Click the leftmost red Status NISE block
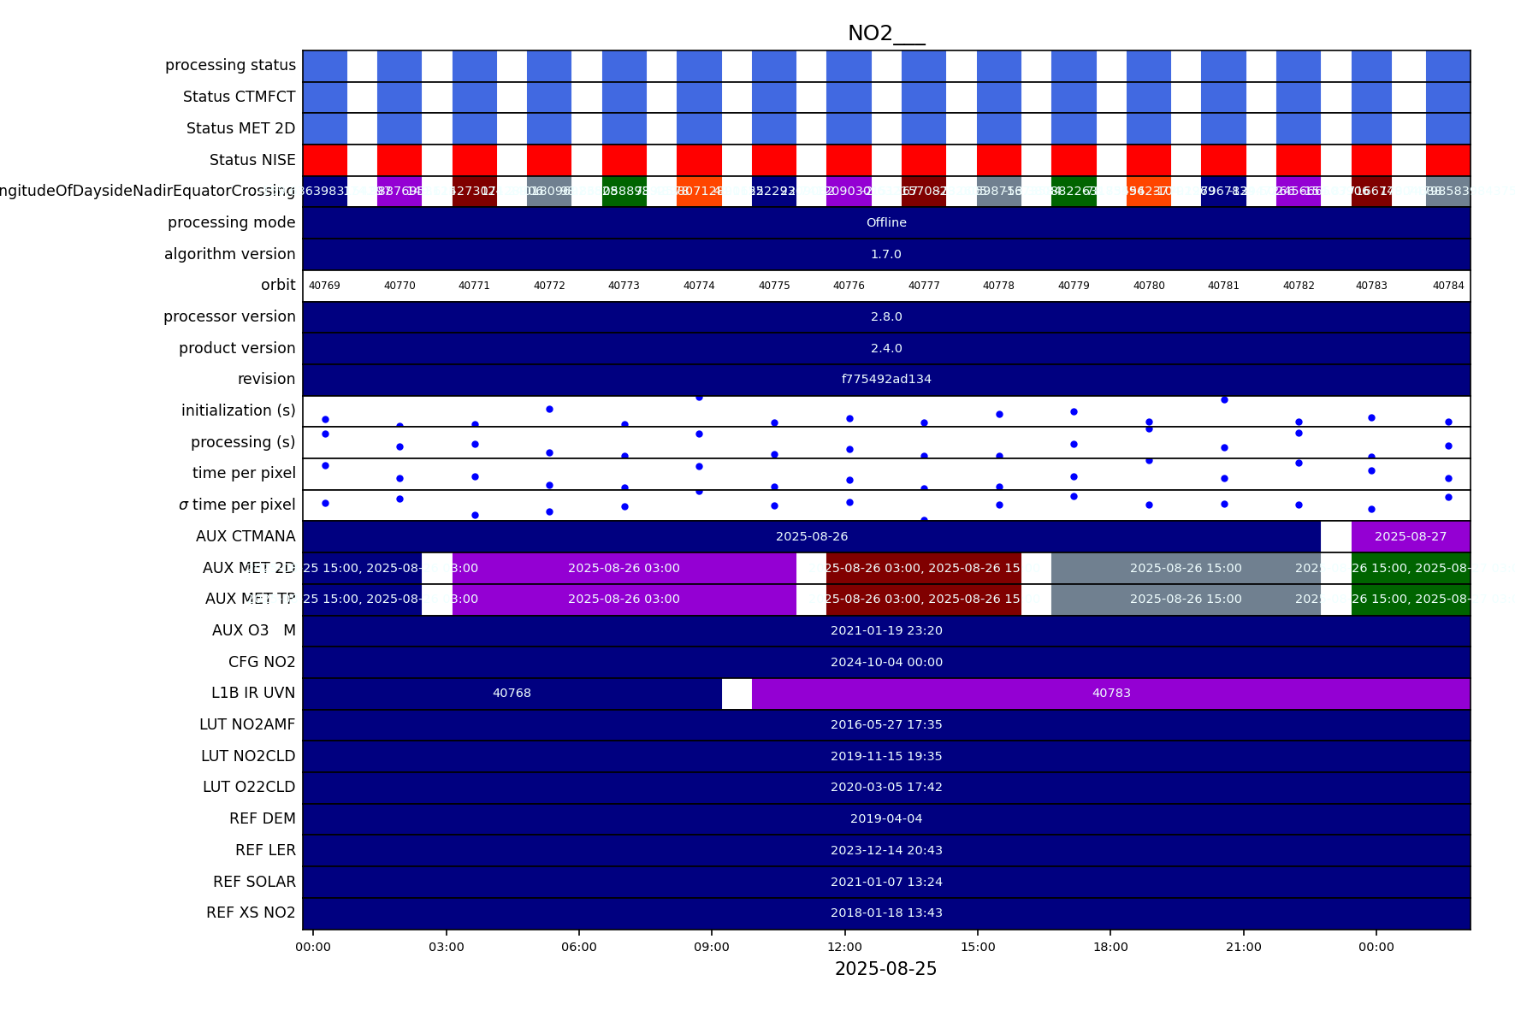 (x=324, y=160)
